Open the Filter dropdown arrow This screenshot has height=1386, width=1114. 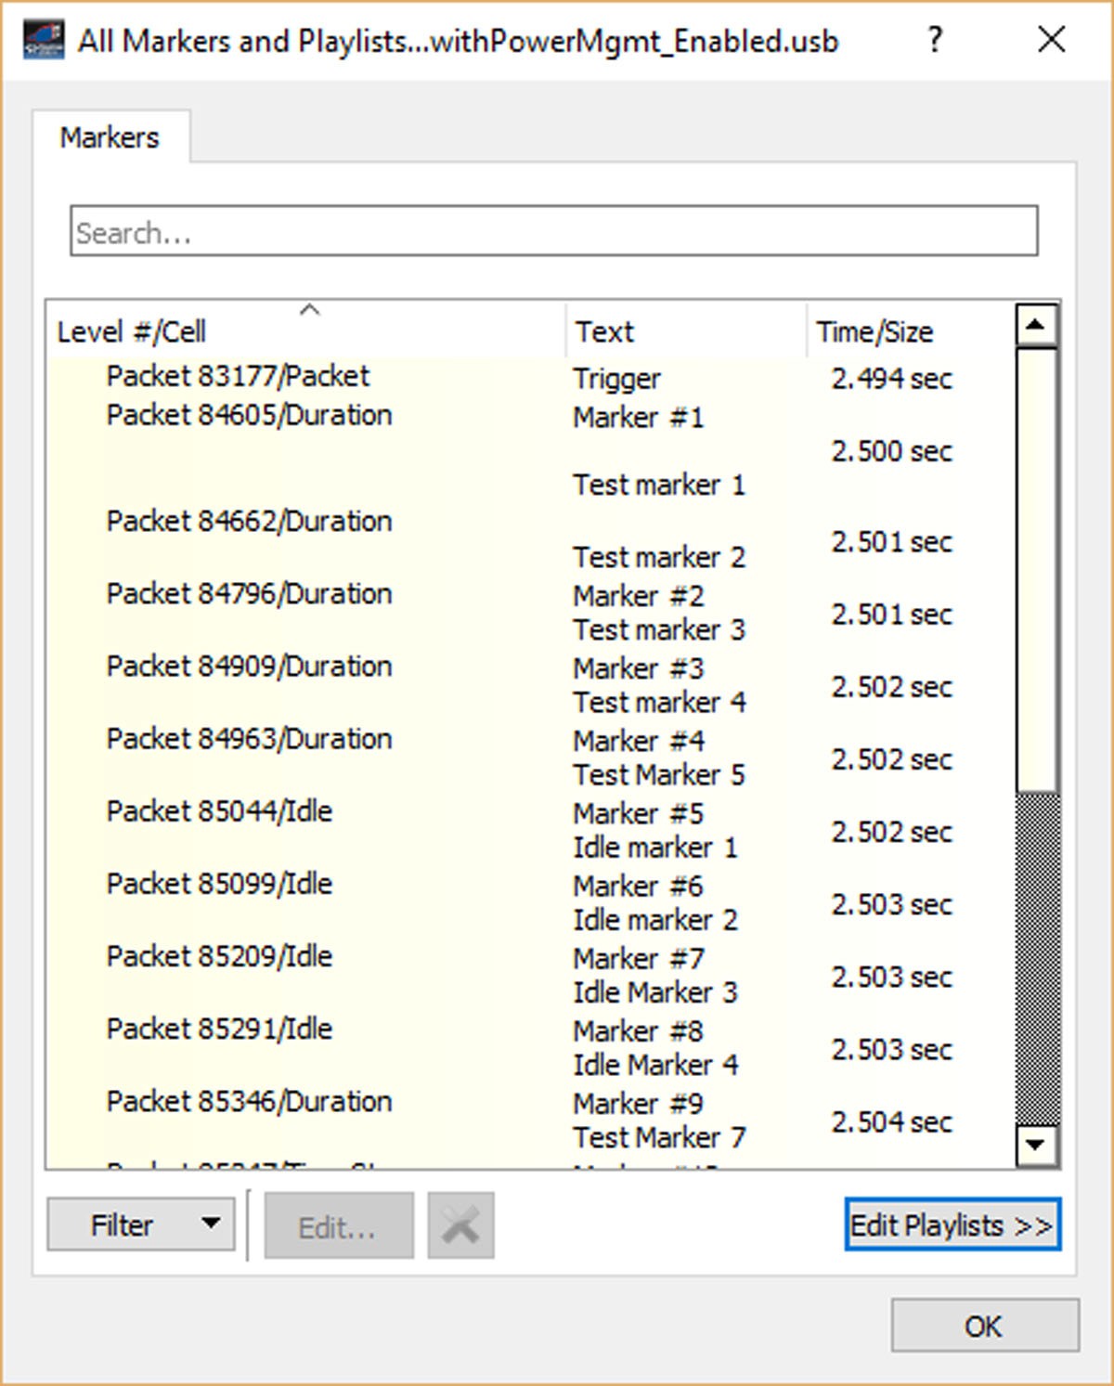[212, 1224]
